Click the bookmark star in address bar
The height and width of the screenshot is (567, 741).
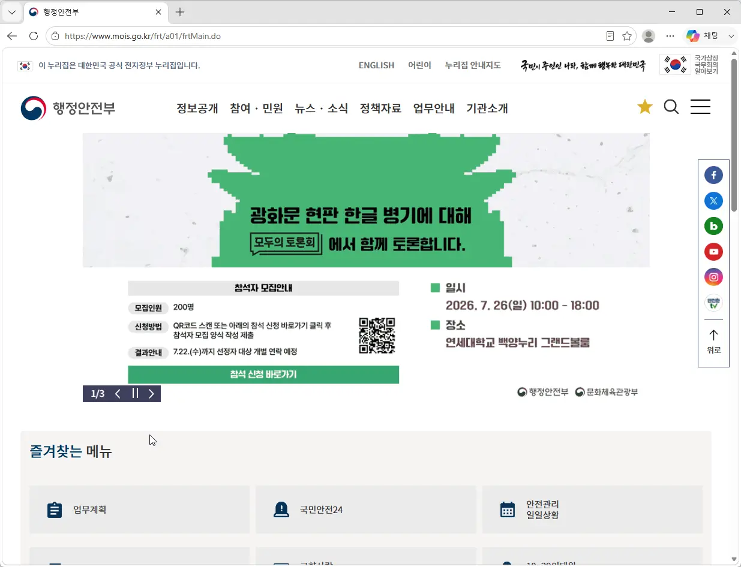[x=627, y=36]
